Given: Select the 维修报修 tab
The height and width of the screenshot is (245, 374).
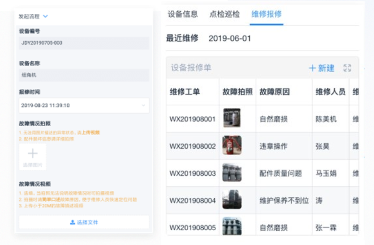Looking at the screenshot, I should pyautogui.click(x=266, y=14).
